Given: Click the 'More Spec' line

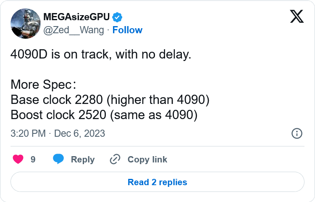Looking at the screenshot, I should pyautogui.click(x=43, y=85).
